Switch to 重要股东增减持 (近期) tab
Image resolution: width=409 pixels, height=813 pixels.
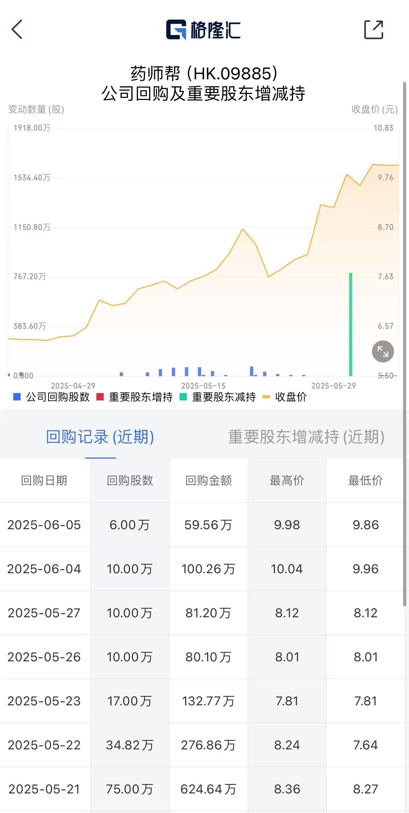306,437
